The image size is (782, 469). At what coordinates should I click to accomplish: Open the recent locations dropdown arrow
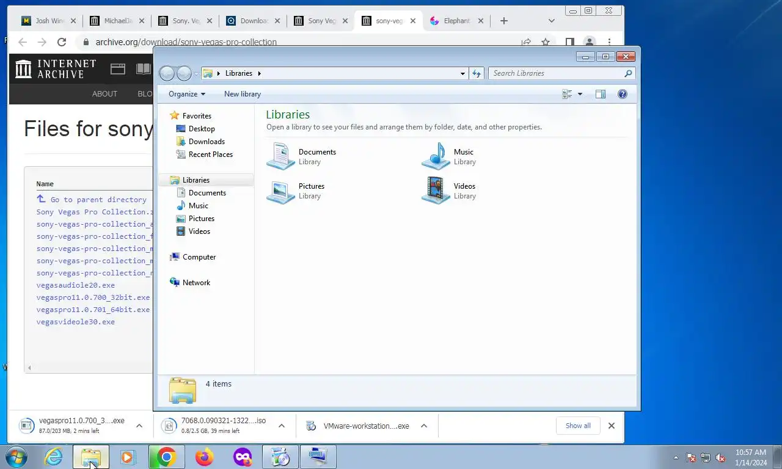click(196, 73)
